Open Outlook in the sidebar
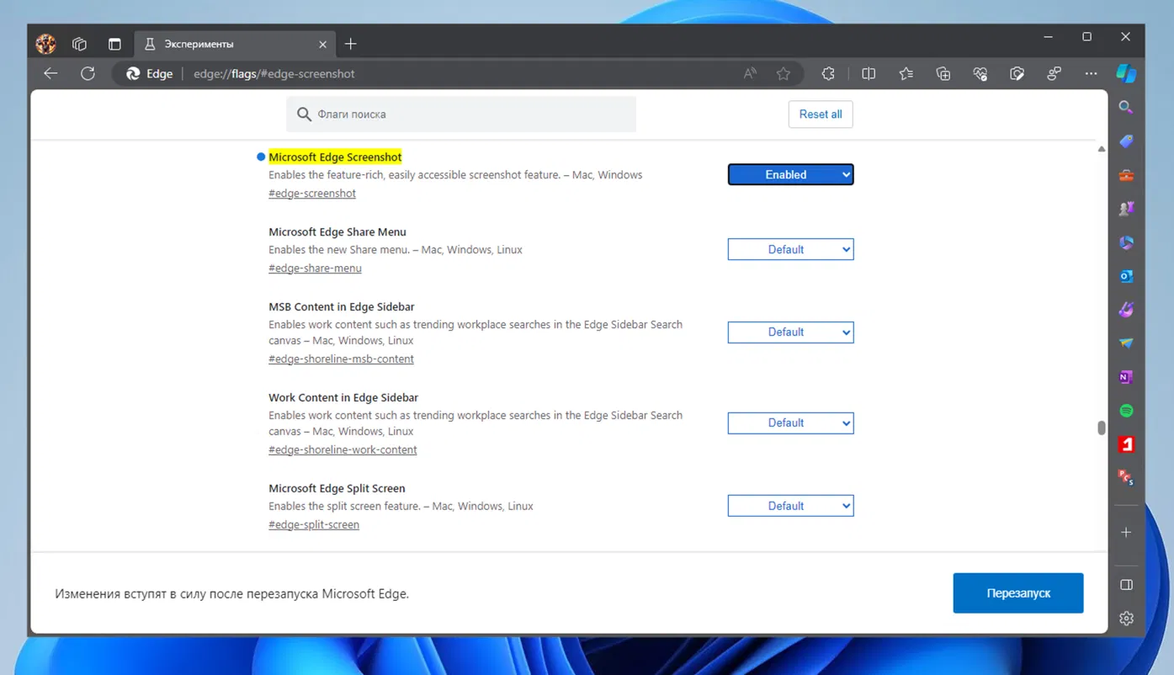Screen dimensions: 1174x675 (1126, 276)
